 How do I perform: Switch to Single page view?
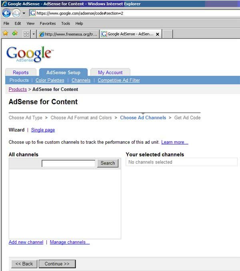click(43, 130)
